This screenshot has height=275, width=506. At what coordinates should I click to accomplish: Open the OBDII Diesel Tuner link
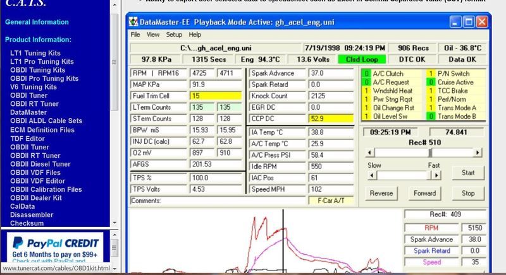click(40, 164)
